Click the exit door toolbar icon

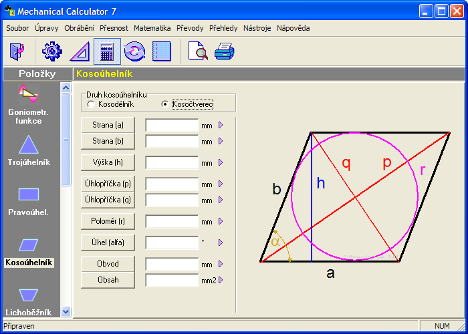point(17,51)
